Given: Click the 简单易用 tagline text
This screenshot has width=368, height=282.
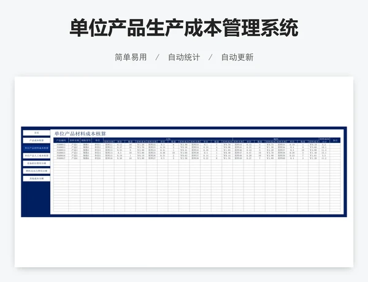Looking at the screenshot, I should point(131,57).
